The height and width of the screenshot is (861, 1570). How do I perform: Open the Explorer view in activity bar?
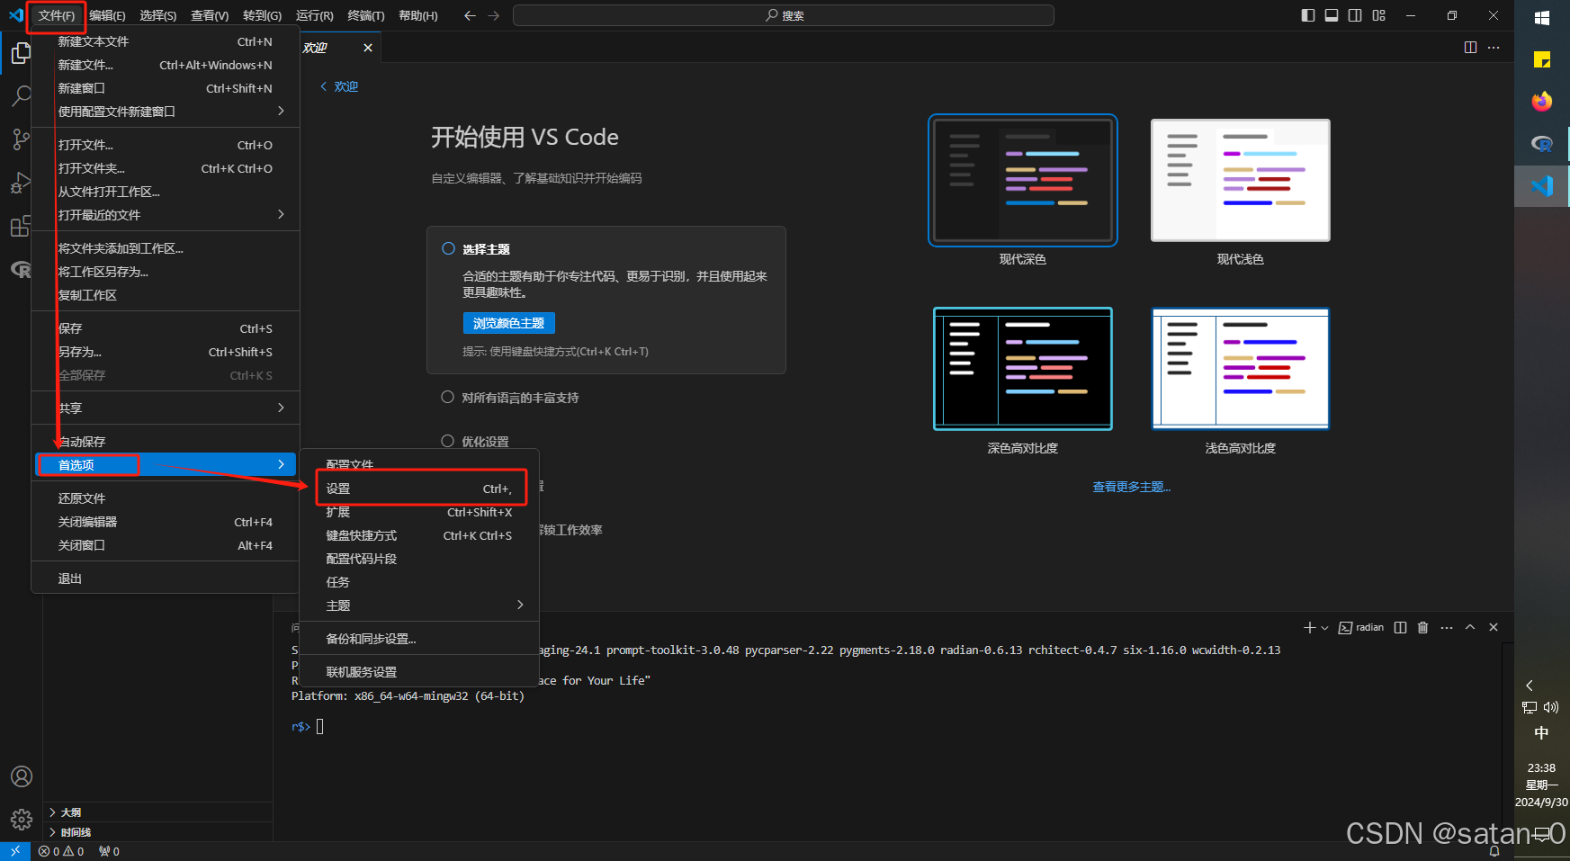(x=21, y=54)
